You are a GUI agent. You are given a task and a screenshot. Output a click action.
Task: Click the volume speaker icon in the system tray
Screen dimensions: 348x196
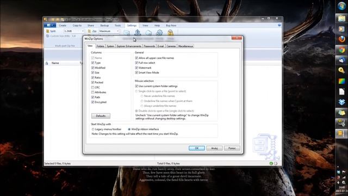coord(338,182)
